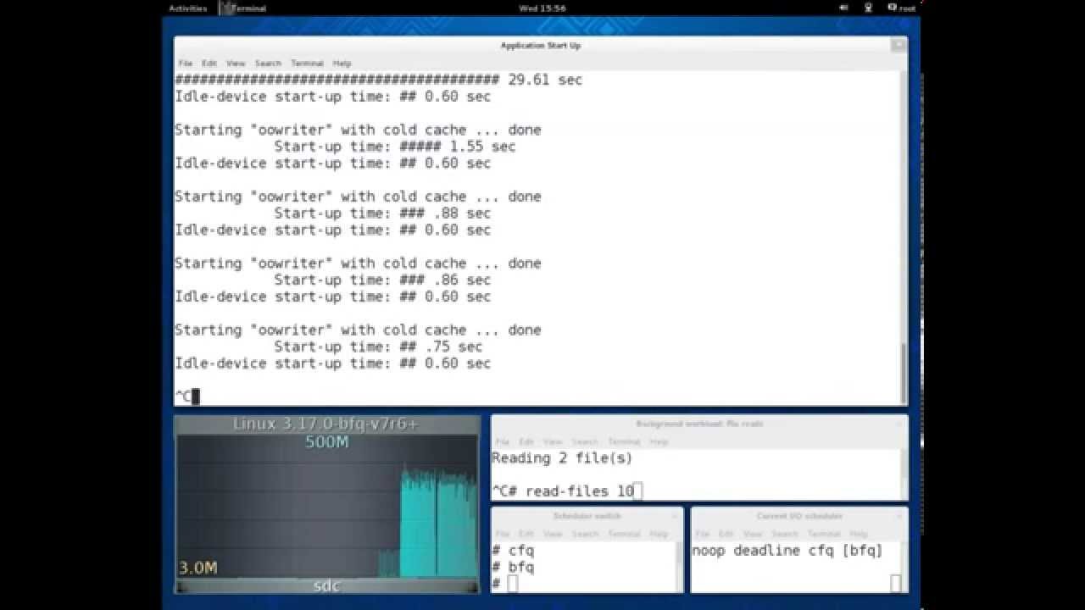
Task: Open File menu in Background workload window
Action: [x=503, y=441]
